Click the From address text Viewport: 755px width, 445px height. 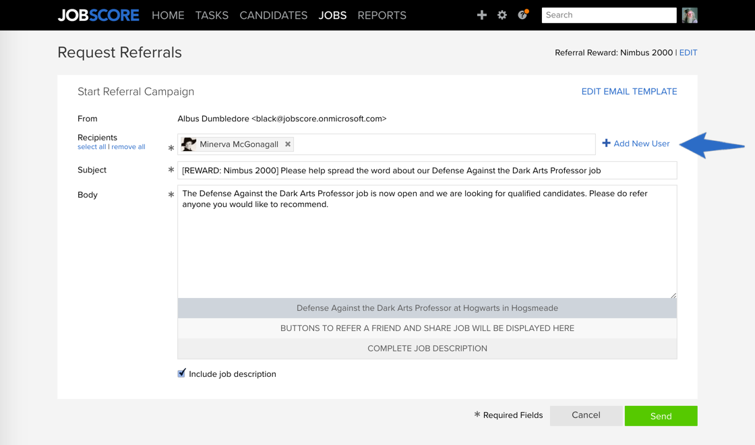click(x=282, y=119)
